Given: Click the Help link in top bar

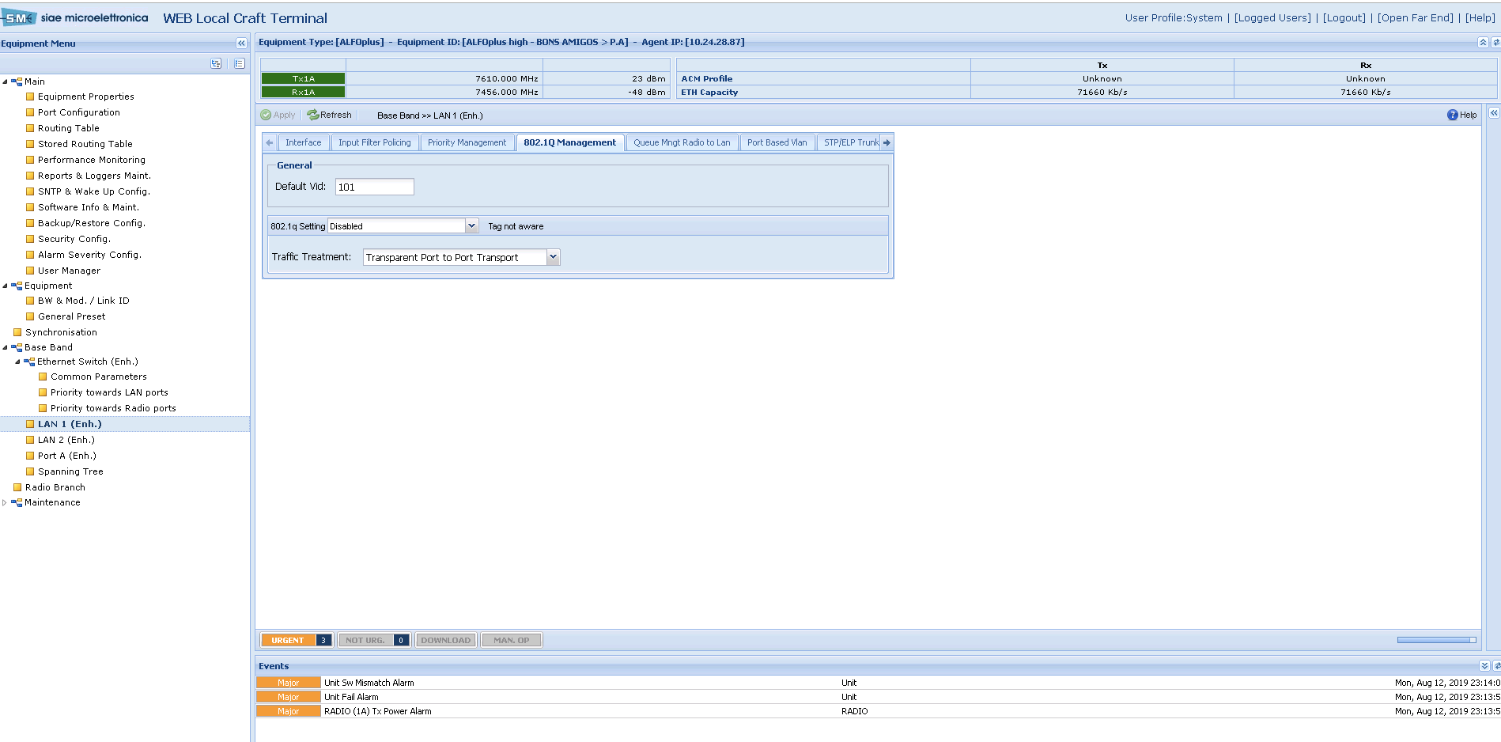Looking at the screenshot, I should tap(1480, 18).
